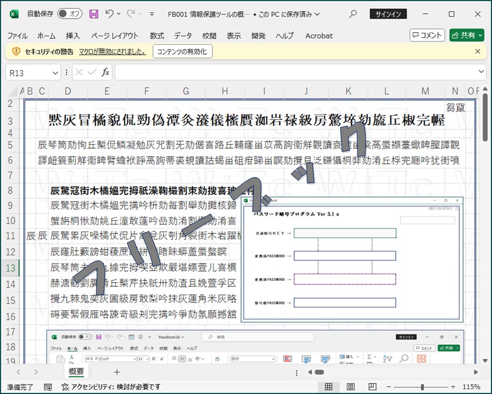This screenshot has height=394, width=492.
Task: Expand the formula bar chevron
Action: [x=481, y=72]
